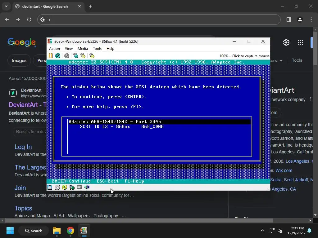Click the CD-ROM status bar icon

[65, 187]
